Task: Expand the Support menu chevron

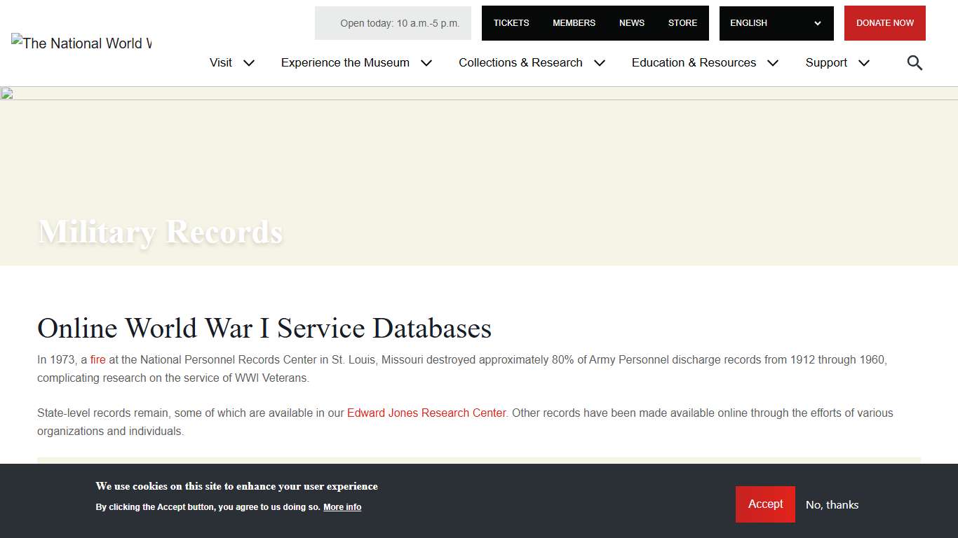Action: [864, 63]
